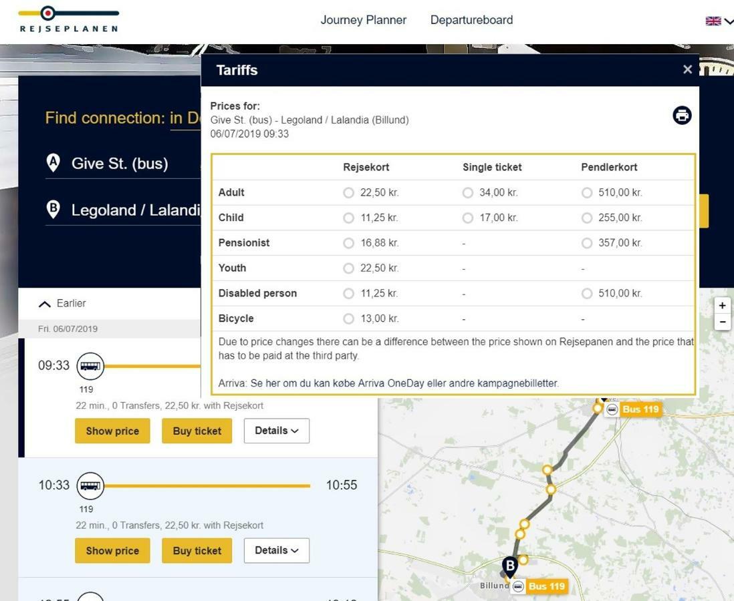Click the B destination pin on map
This screenshot has height=601, width=734.
pyautogui.click(x=510, y=566)
